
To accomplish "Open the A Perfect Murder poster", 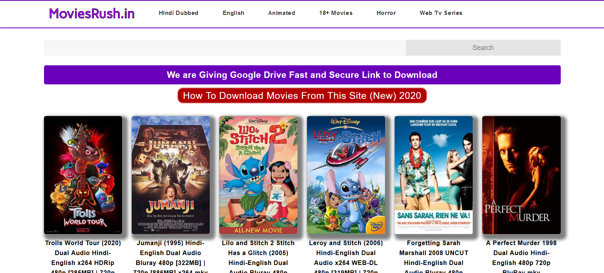I will (521, 175).
